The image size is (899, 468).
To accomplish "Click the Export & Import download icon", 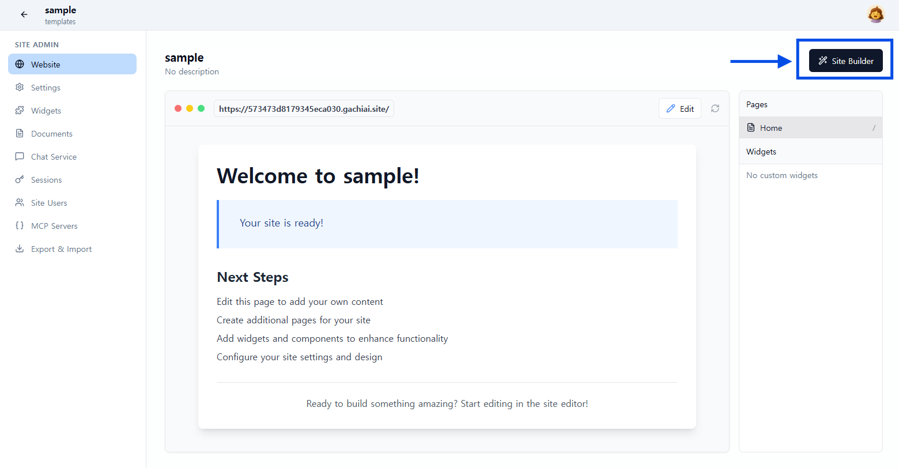I will tap(20, 249).
